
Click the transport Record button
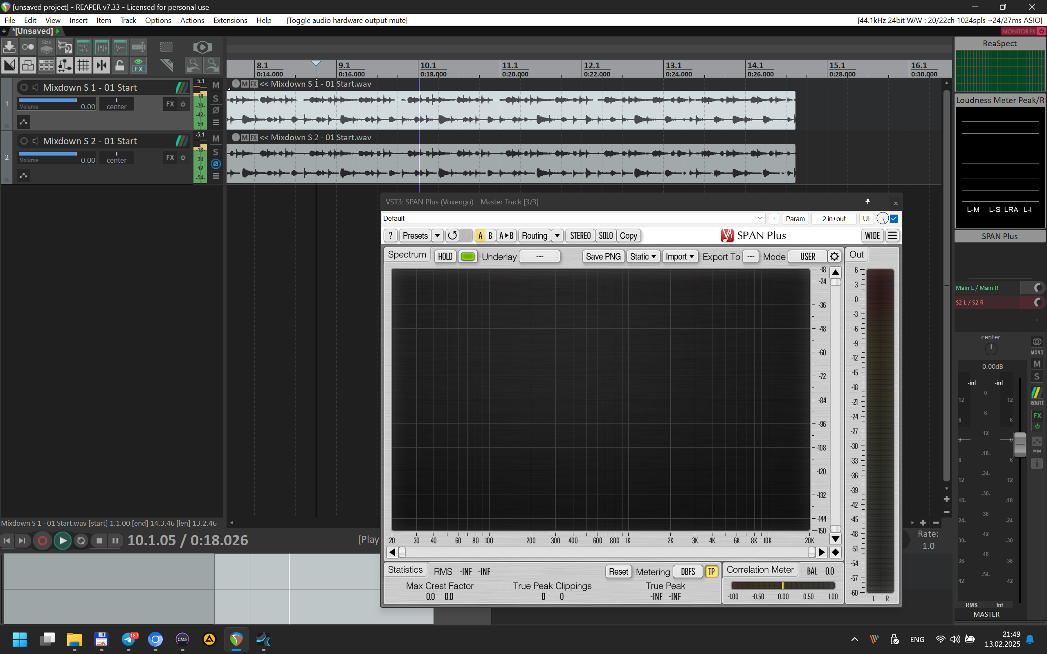click(x=43, y=541)
